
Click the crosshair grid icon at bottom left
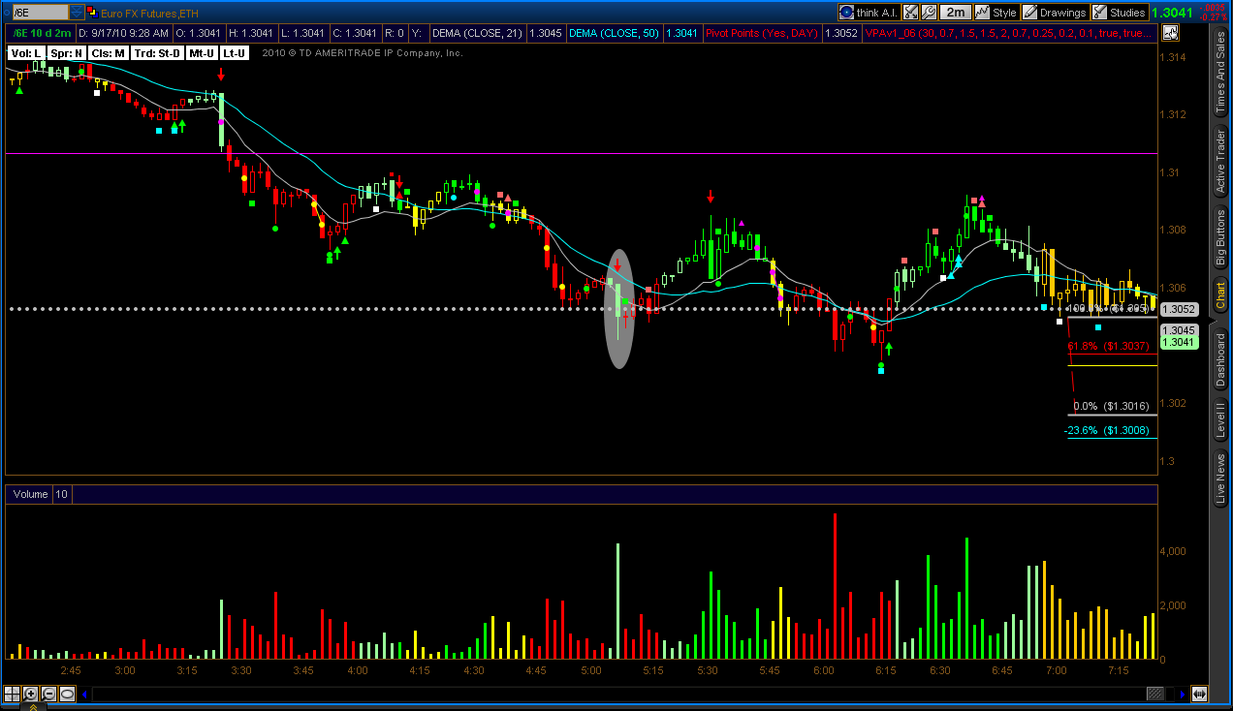coord(12,694)
